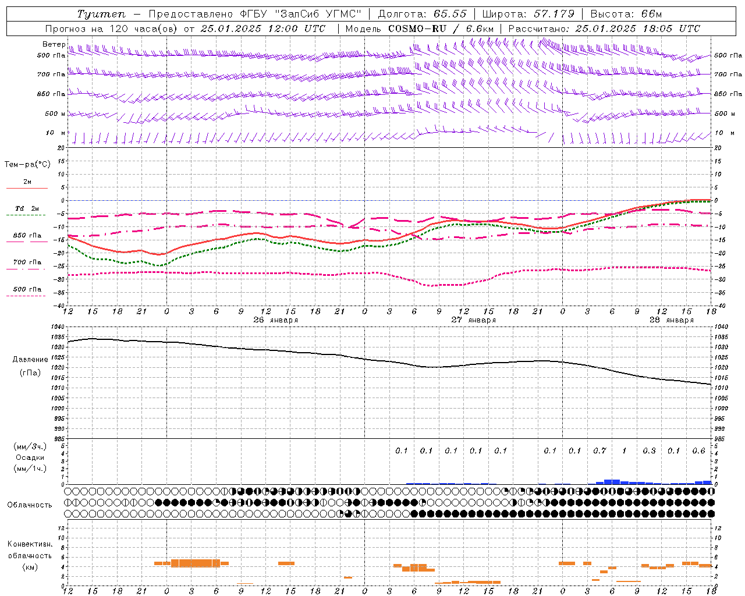Click the 0.3 precipitation value
The height and width of the screenshot is (596, 745).
click(649, 450)
